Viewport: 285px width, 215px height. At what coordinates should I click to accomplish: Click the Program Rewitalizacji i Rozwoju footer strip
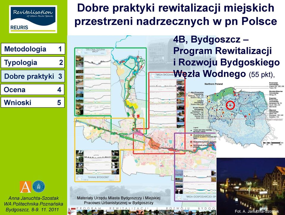tap(142, 211)
